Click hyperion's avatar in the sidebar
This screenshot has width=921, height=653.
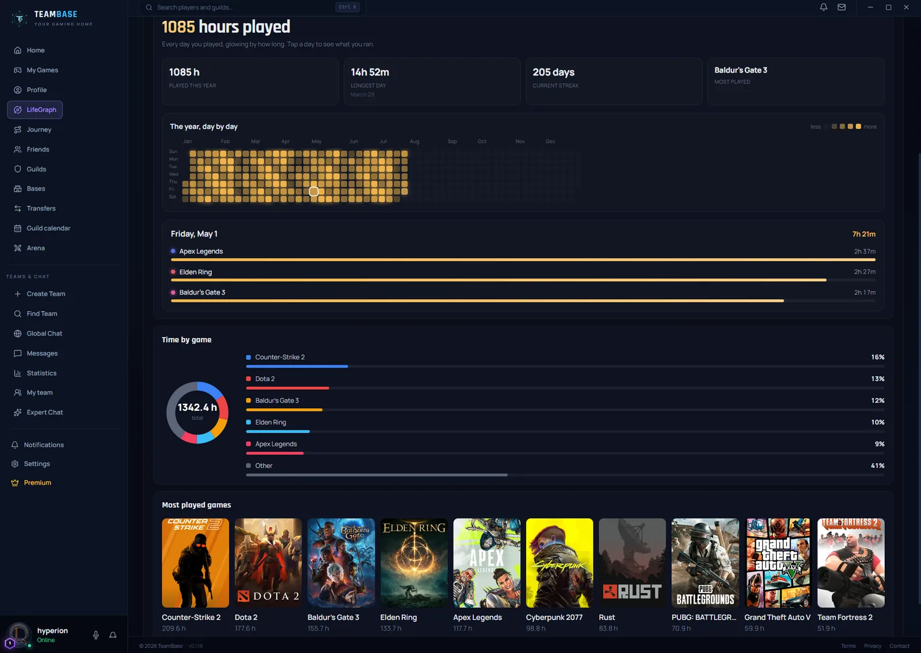pyautogui.click(x=19, y=635)
